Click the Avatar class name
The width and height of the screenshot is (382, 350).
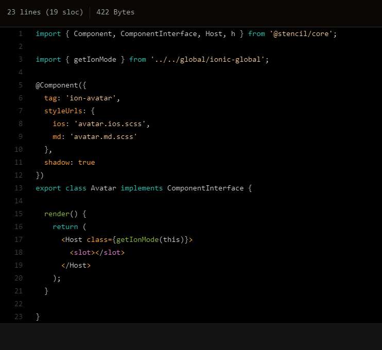point(103,188)
